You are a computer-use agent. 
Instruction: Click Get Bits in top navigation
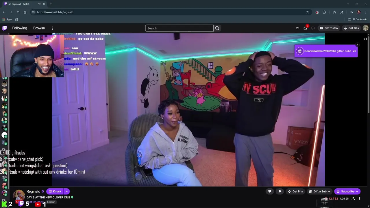pyautogui.click(x=351, y=28)
